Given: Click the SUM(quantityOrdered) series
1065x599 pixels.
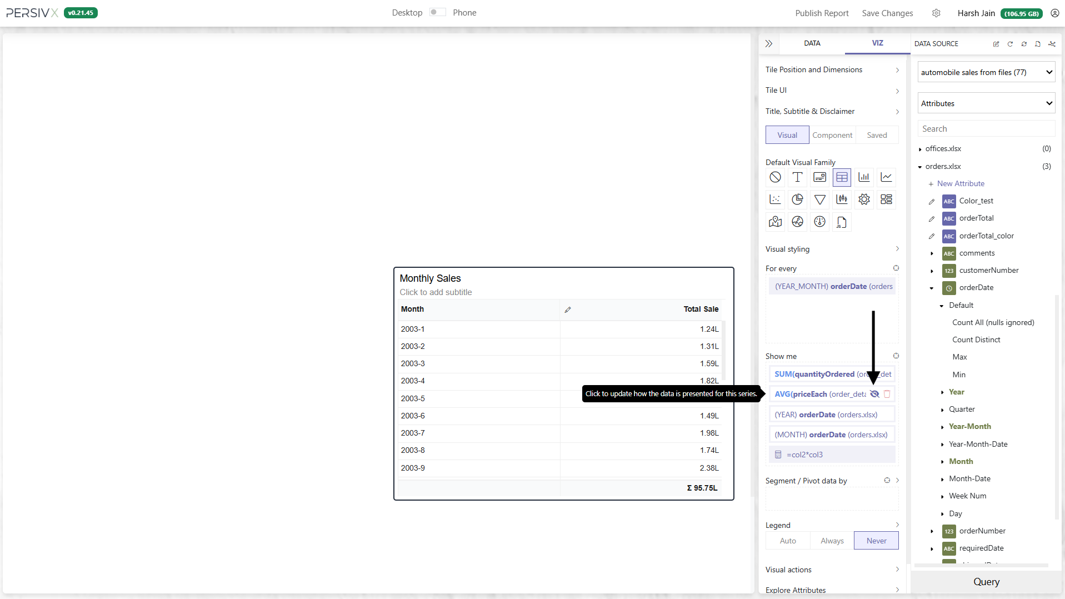Looking at the screenshot, I should (x=832, y=374).
